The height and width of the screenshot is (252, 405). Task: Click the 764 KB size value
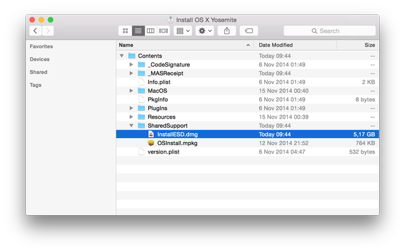365,143
